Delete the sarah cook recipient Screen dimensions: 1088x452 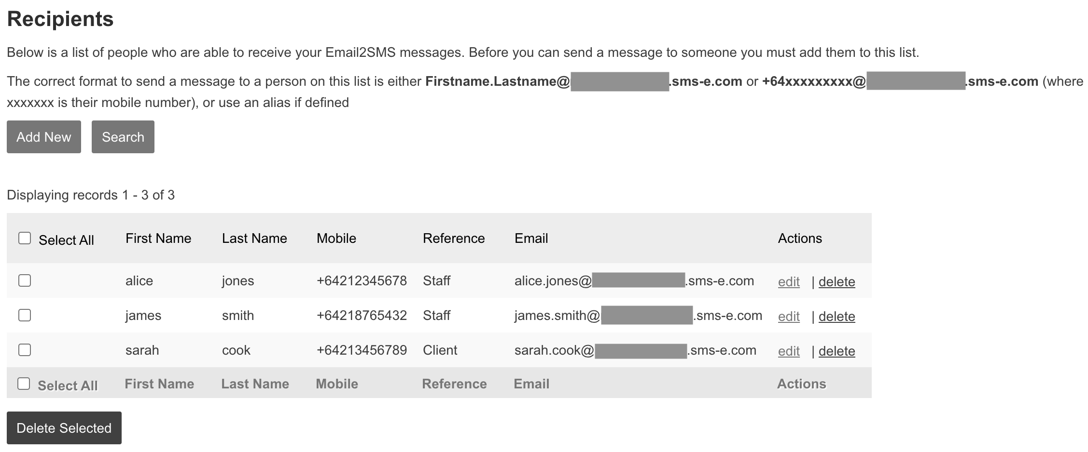point(837,351)
